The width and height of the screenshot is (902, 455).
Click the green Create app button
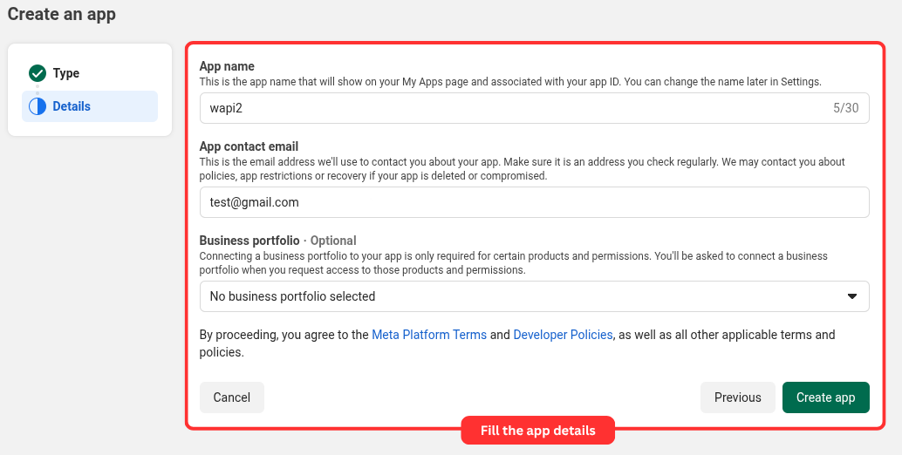[x=825, y=397]
